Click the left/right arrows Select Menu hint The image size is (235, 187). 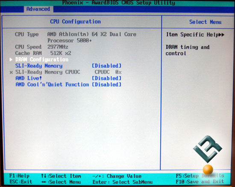(x=61, y=182)
